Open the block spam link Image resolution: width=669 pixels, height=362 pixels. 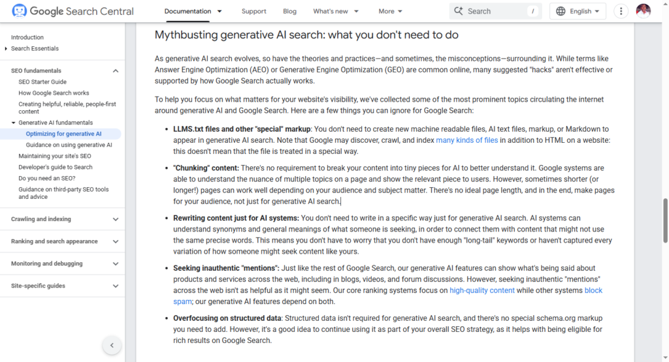(593, 290)
